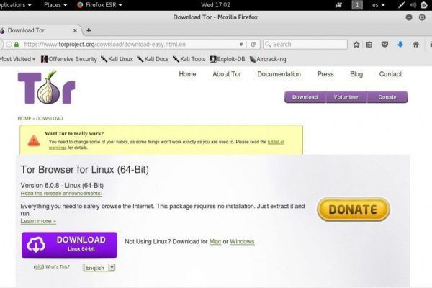Viewport: 432px width, 288px height.
Task: Click the Pocket icon in toolbar
Action: (x=385, y=45)
